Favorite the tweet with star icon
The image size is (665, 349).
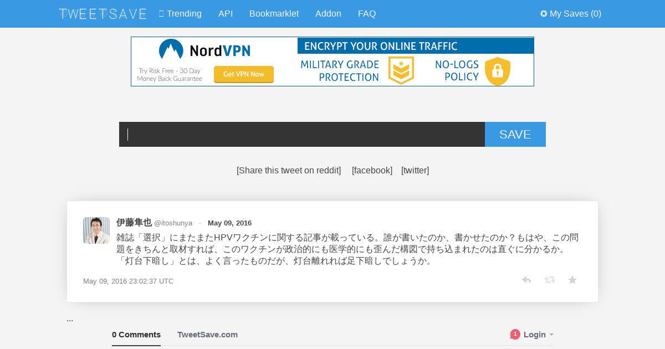pyautogui.click(x=572, y=280)
